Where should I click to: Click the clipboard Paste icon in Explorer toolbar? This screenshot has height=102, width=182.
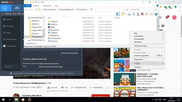[x=138, y=14]
